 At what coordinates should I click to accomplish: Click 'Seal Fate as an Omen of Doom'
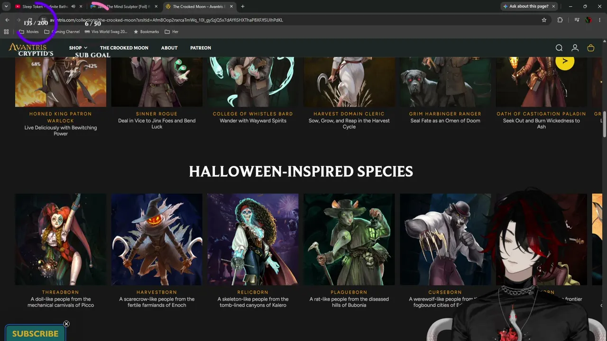tap(445, 121)
